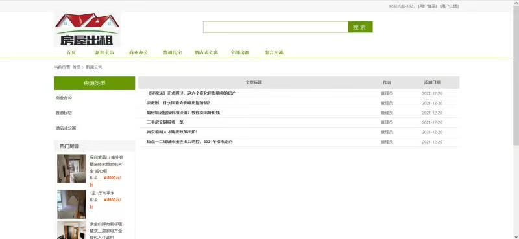Click the green 房源类型 sidebar header
The image size is (519, 239).
coord(94,84)
